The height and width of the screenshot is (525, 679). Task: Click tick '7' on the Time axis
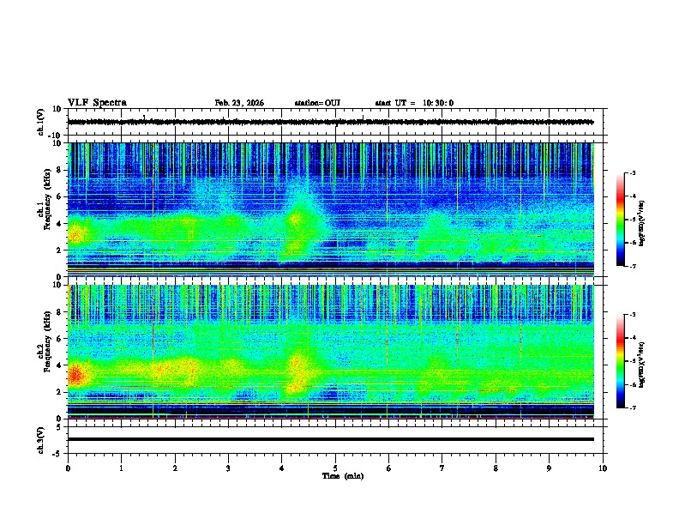coord(442,468)
